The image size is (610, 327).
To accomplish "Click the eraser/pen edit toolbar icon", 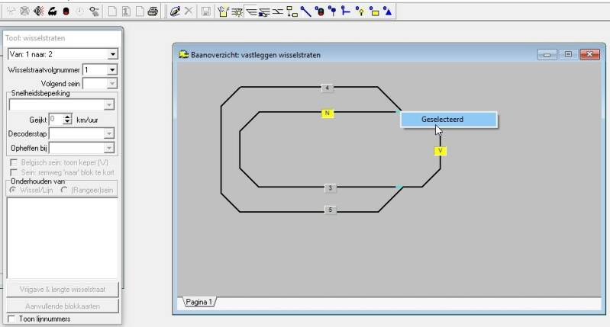I will [x=175, y=11].
